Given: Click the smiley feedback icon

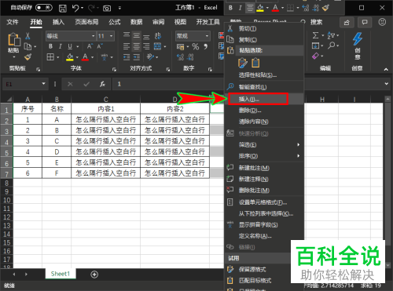Looking at the screenshot, I should (382, 22).
